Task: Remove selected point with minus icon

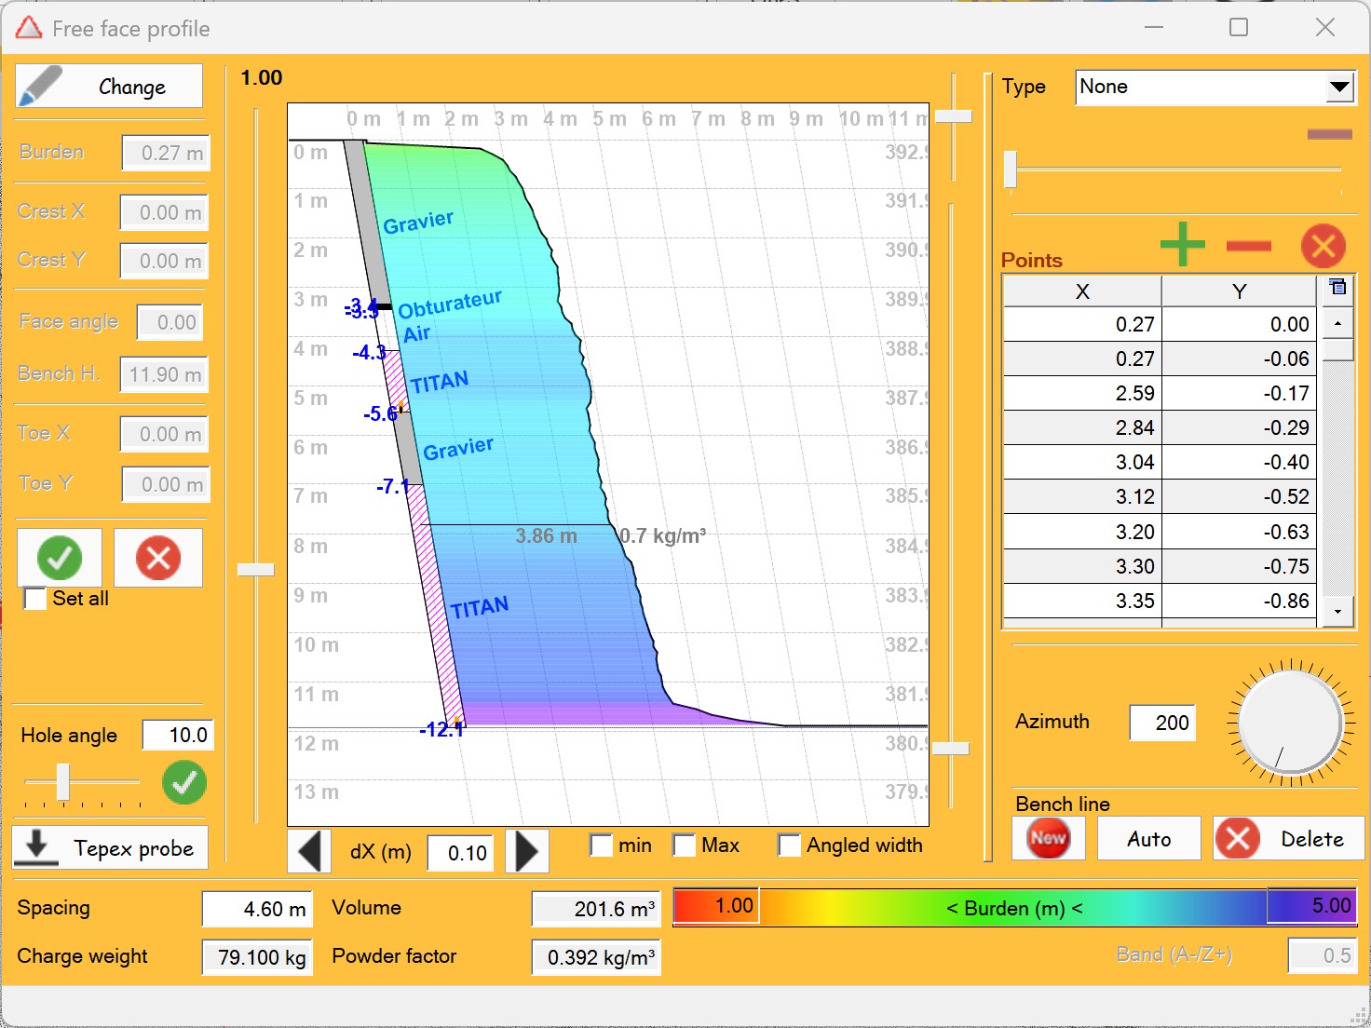Action: [x=1251, y=246]
